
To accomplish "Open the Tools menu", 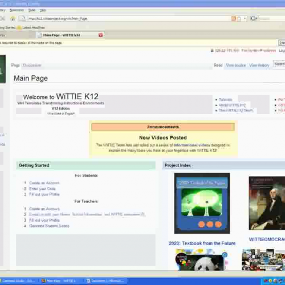I will pos(32,10).
